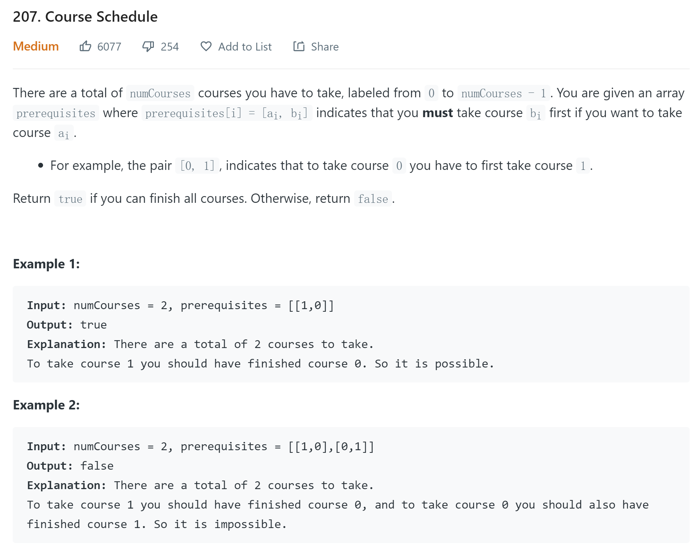The height and width of the screenshot is (552, 696).
Task: Click the Add to List label
Action: (x=245, y=47)
